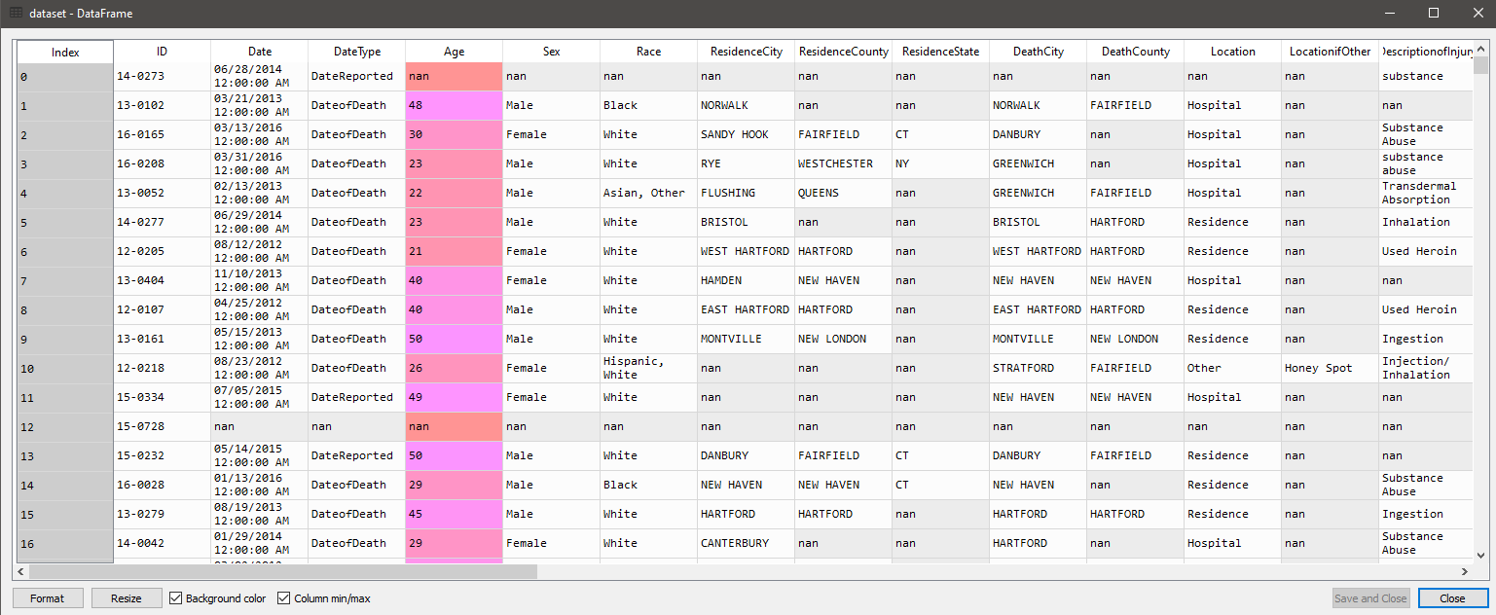Minimize the DataFrame window
Screen dimensions: 1496x615
[x=1388, y=13]
